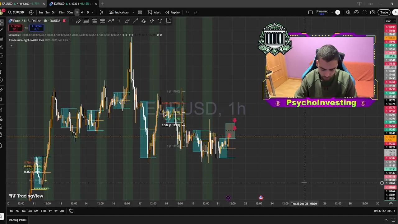Image resolution: width=398 pixels, height=224 pixels.
Task: Set date range to 6M
Action: (x=36, y=211)
